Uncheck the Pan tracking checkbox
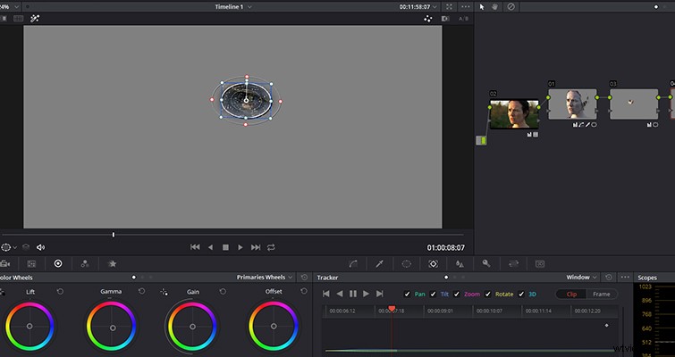 tap(408, 295)
